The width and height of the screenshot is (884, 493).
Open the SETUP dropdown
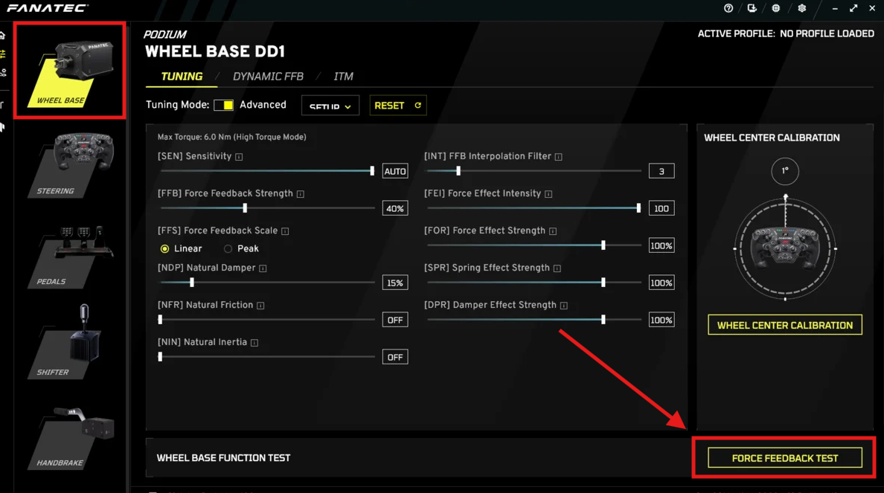pyautogui.click(x=330, y=105)
